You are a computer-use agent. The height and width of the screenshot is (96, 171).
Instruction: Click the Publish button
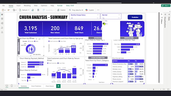[61, 10]
